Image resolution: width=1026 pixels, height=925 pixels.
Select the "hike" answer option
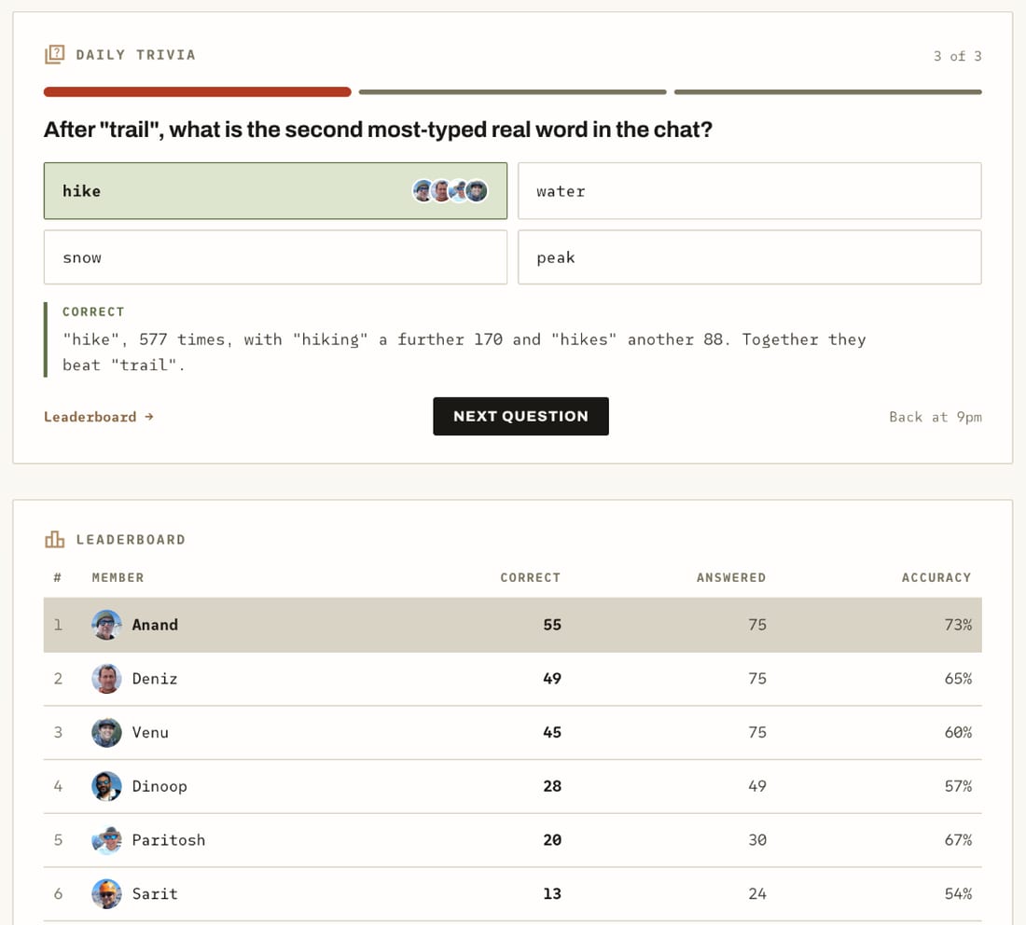[x=275, y=190]
